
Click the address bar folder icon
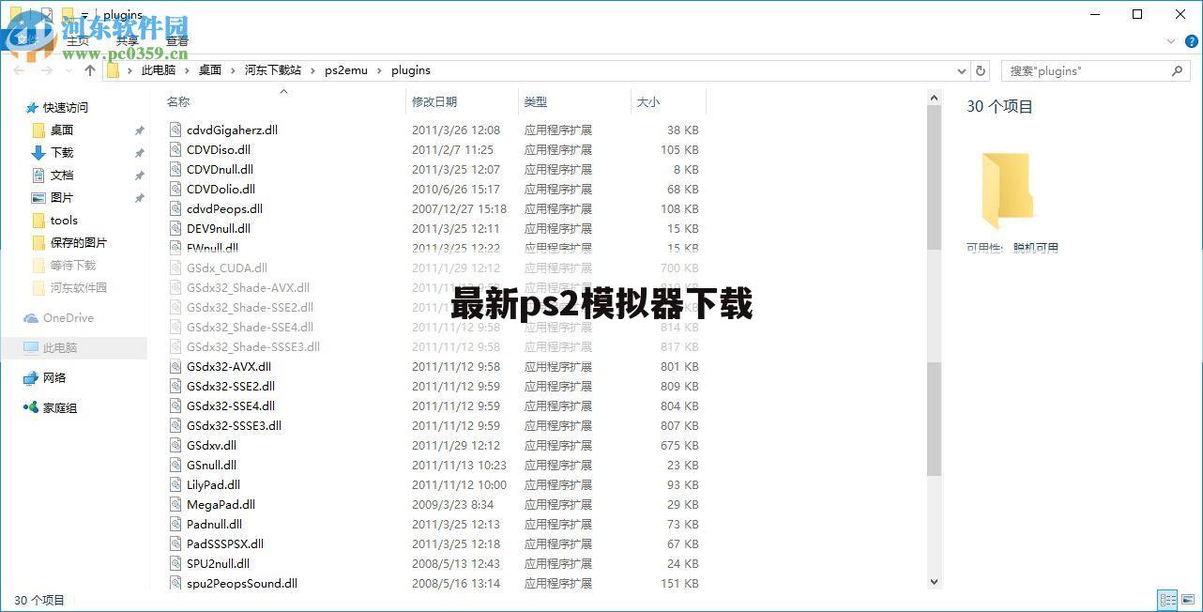point(114,70)
